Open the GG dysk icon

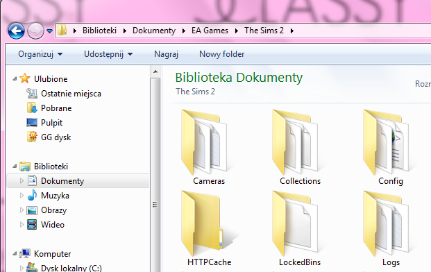pos(32,137)
